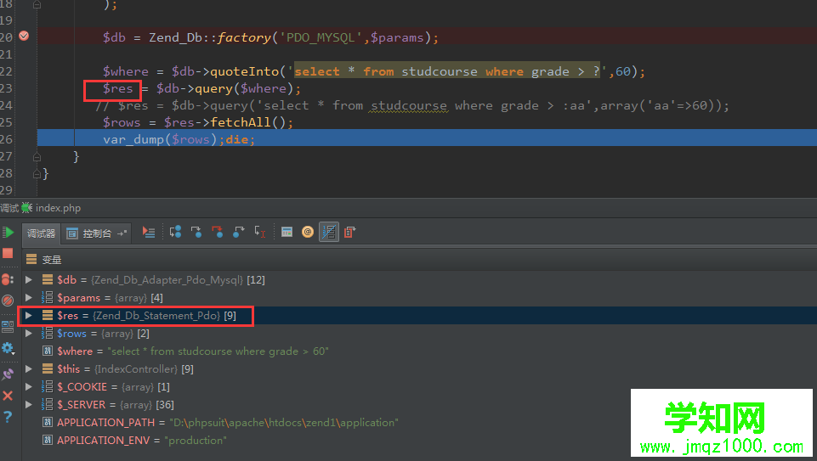Click the Step Out icon

coord(239,232)
